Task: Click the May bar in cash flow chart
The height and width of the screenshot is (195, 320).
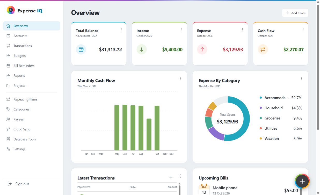Action: click(x=117, y=128)
